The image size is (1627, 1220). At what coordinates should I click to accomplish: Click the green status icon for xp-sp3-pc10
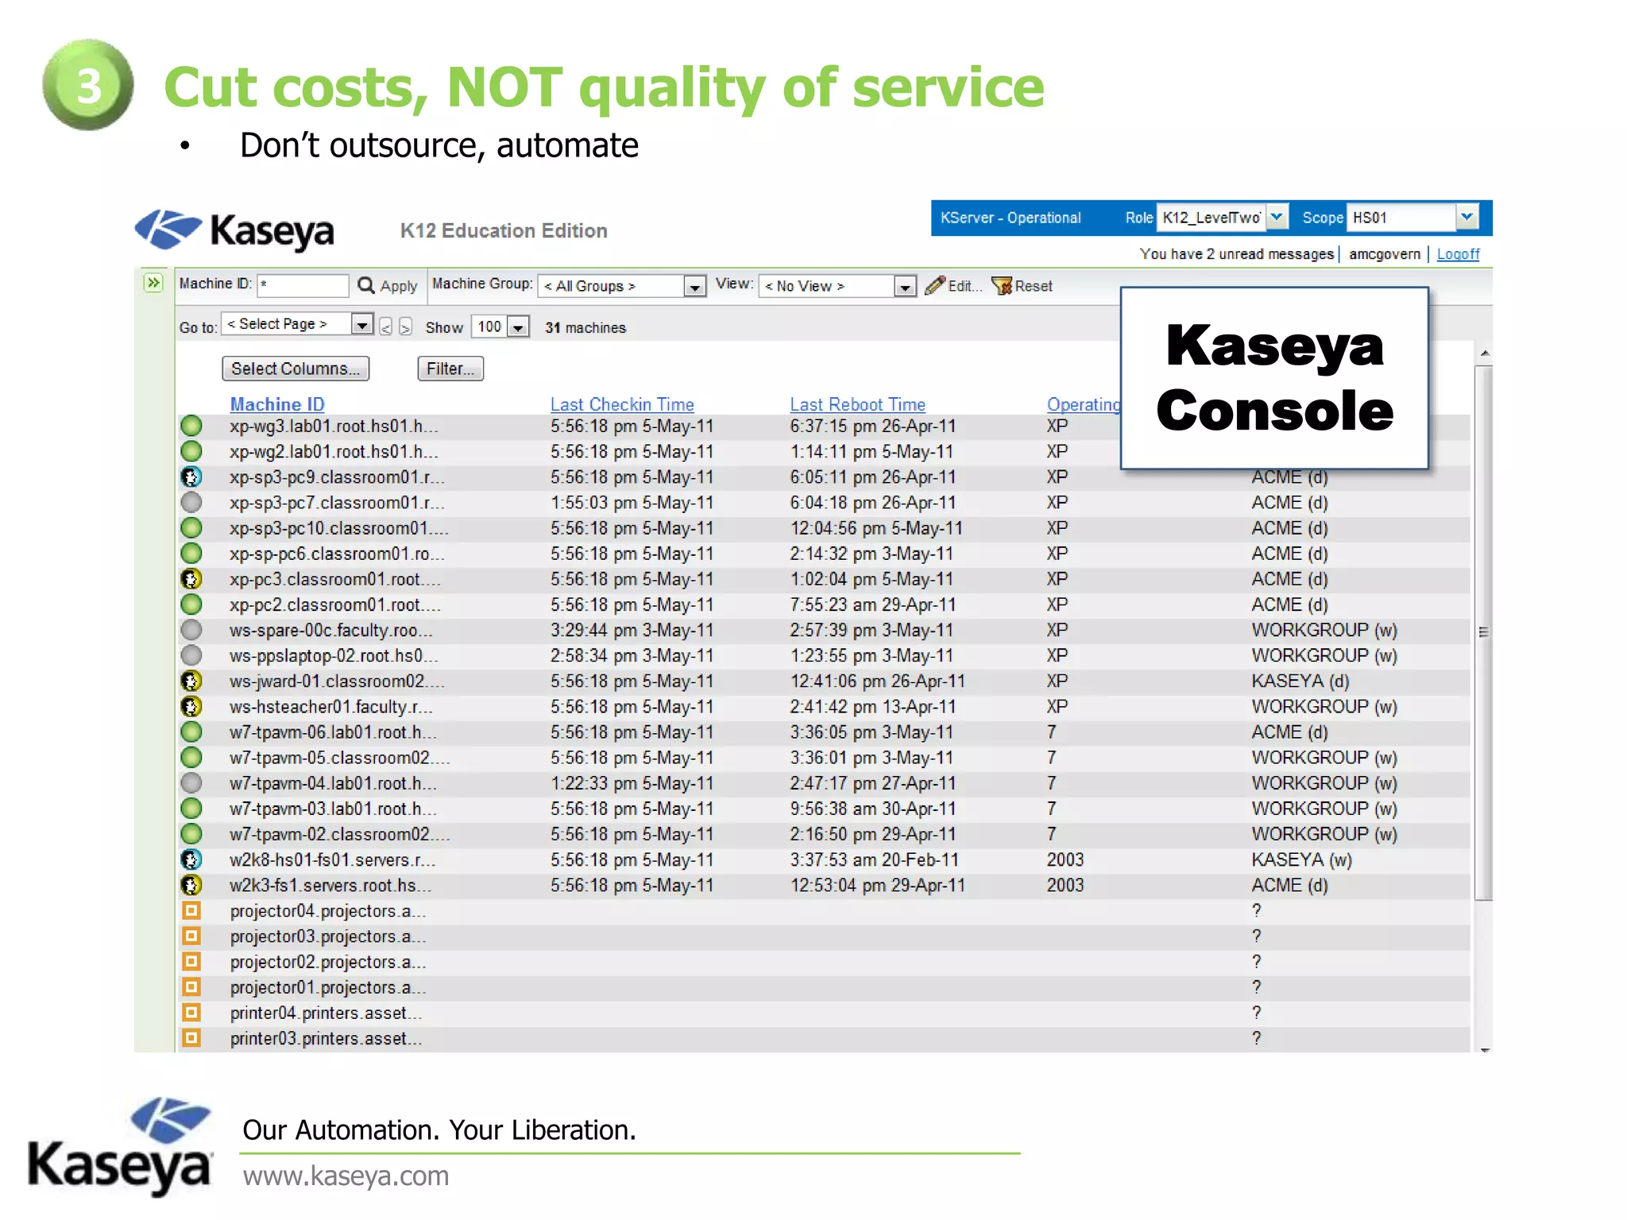(191, 527)
